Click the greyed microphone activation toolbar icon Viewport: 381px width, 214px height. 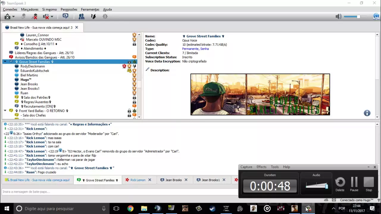pyautogui.click(x=23, y=17)
